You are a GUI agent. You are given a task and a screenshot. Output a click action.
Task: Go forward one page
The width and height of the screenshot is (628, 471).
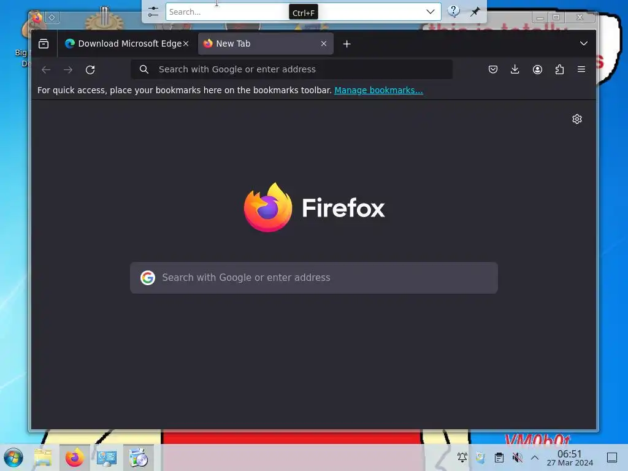point(68,70)
